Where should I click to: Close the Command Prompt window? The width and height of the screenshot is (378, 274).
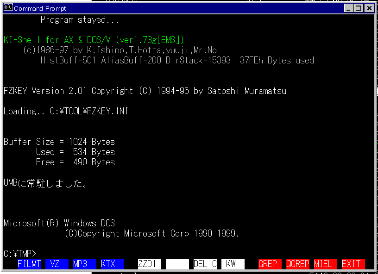click(369, 8)
